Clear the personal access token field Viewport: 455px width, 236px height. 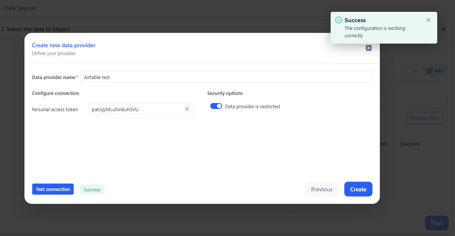[187, 109]
